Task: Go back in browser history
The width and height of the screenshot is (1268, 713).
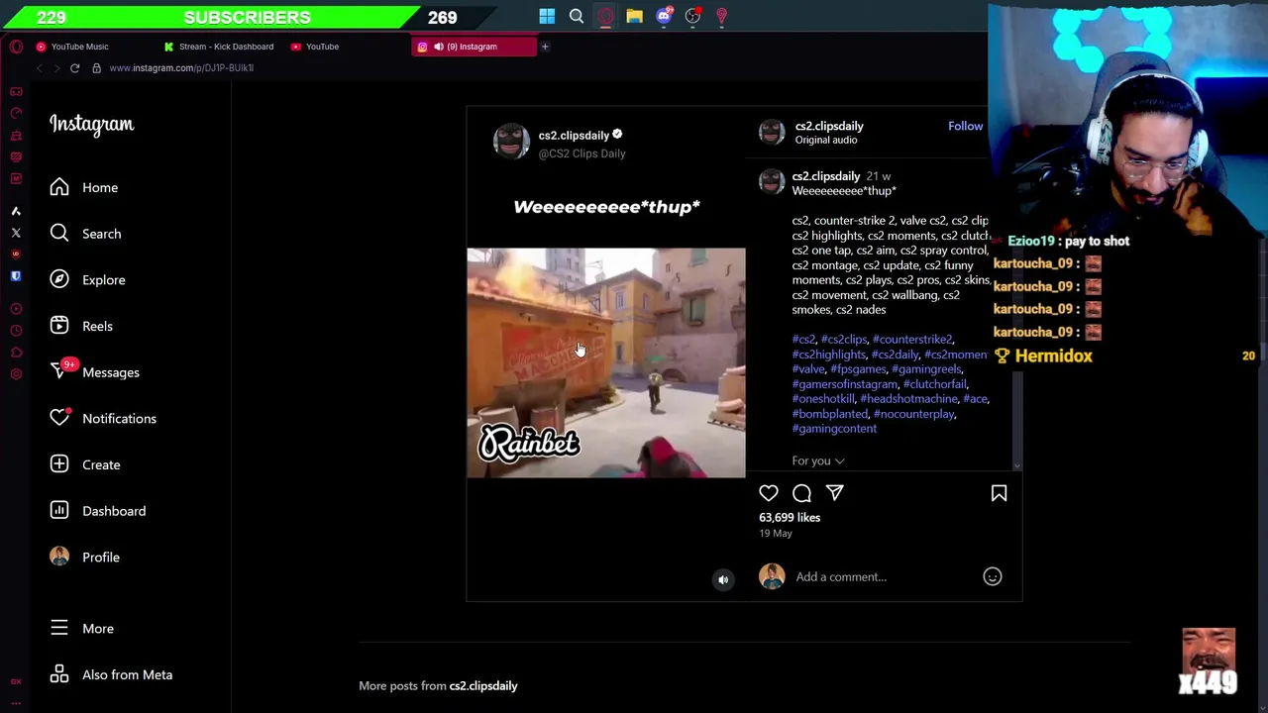Action: [x=40, y=68]
